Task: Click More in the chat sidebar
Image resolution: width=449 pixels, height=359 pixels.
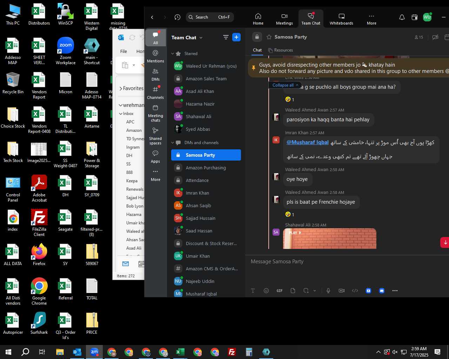Action: tap(155, 175)
